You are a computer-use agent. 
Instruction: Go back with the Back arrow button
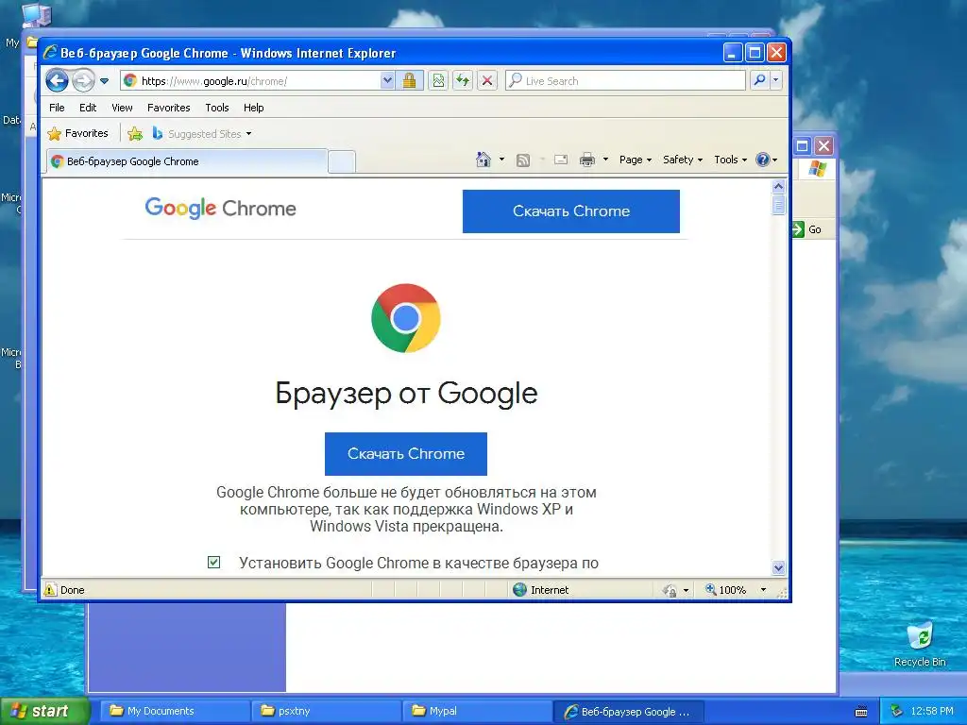coord(57,80)
